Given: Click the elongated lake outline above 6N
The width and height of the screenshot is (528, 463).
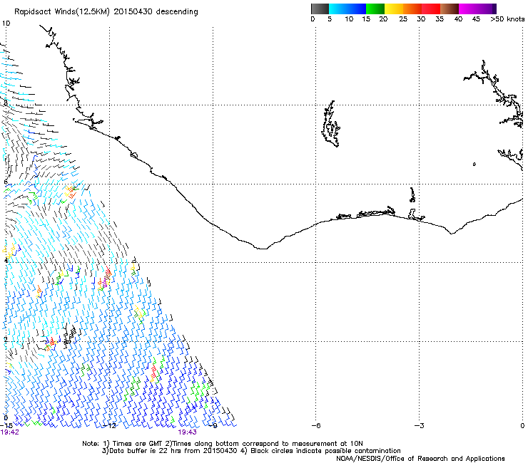Looking at the screenshot, I should [331, 124].
